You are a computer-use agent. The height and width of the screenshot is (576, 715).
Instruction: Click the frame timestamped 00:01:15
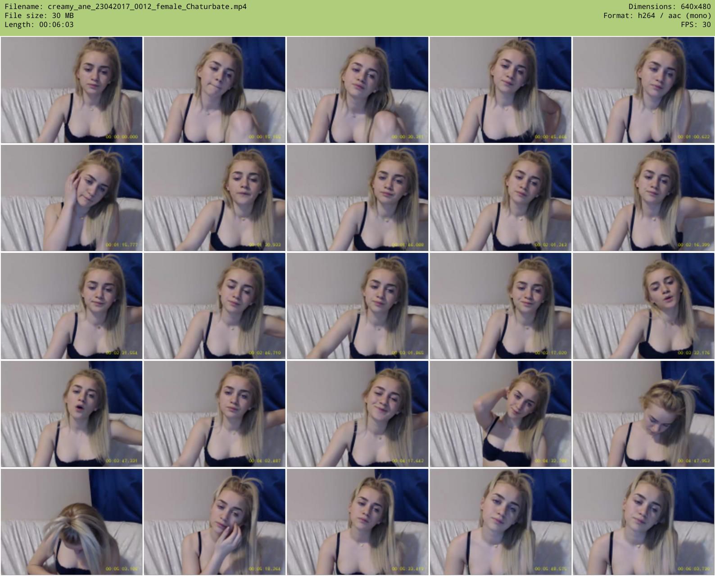(x=72, y=198)
